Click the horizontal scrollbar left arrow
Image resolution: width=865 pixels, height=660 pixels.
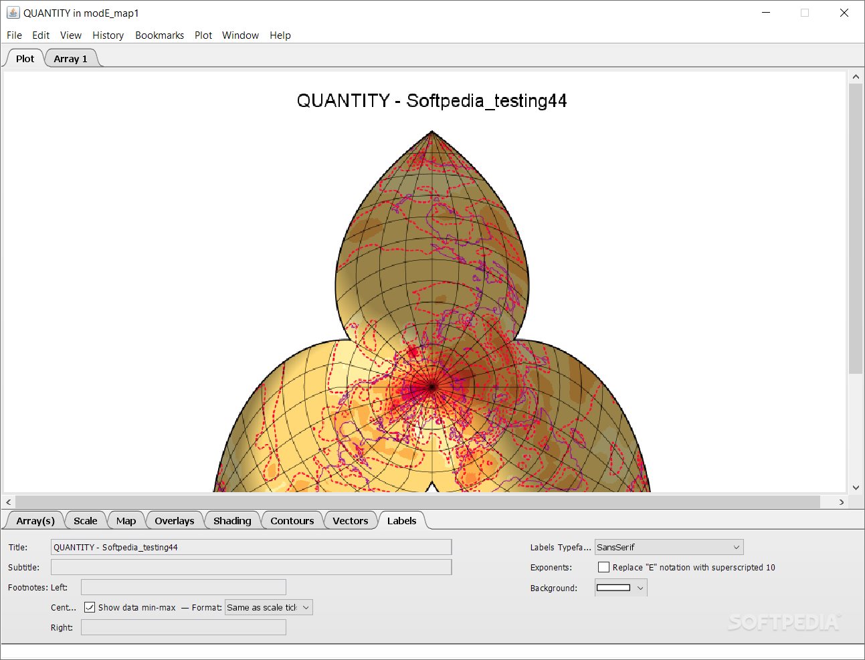tap(9, 502)
